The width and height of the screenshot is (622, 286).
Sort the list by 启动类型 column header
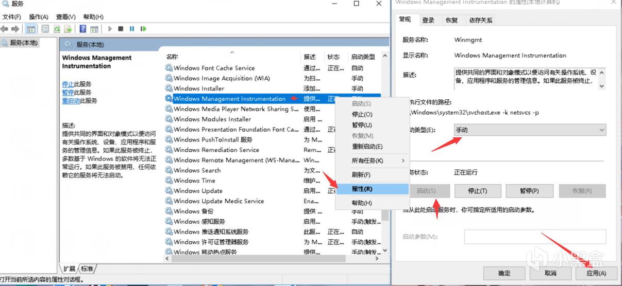pos(365,57)
